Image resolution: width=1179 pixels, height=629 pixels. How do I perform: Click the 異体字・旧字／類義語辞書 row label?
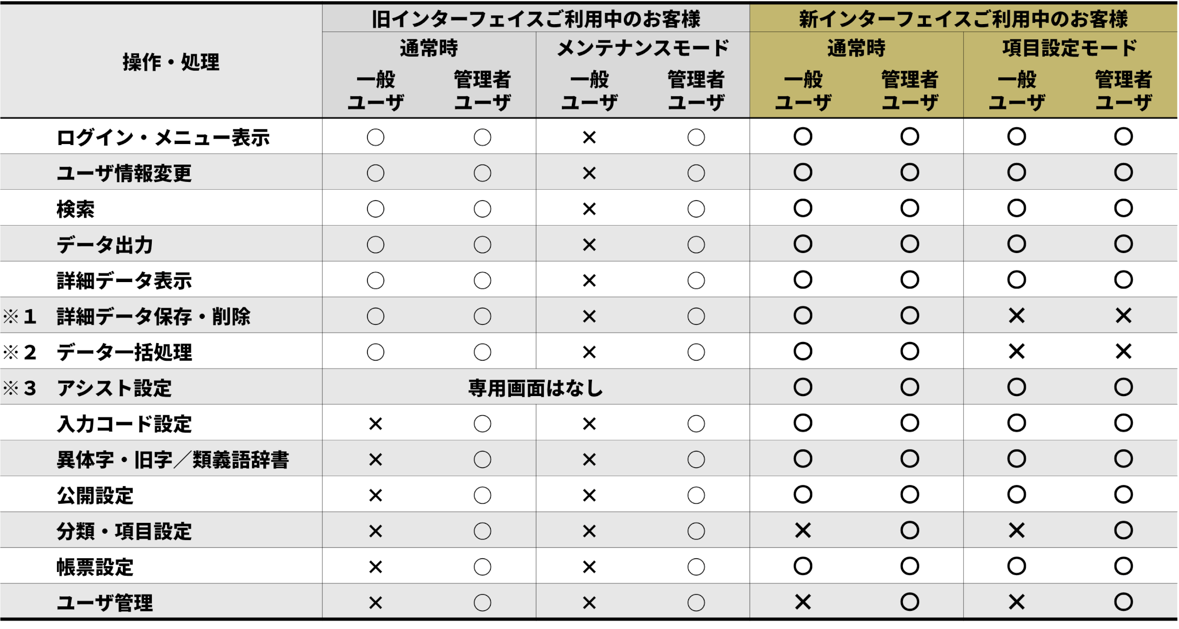pyautogui.click(x=172, y=460)
